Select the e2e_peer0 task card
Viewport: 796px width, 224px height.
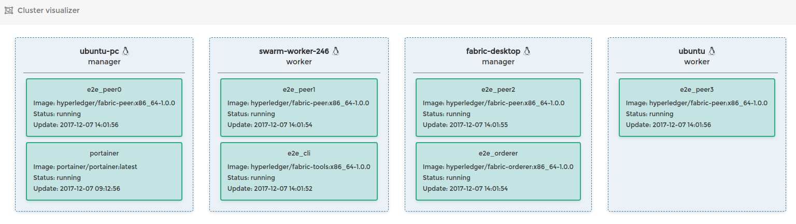(x=104, y=107)
